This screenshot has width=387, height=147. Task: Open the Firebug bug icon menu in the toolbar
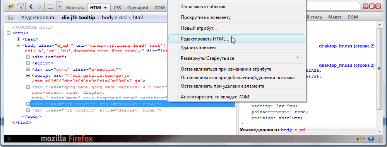pyautogui.click(x=10, y=7)
